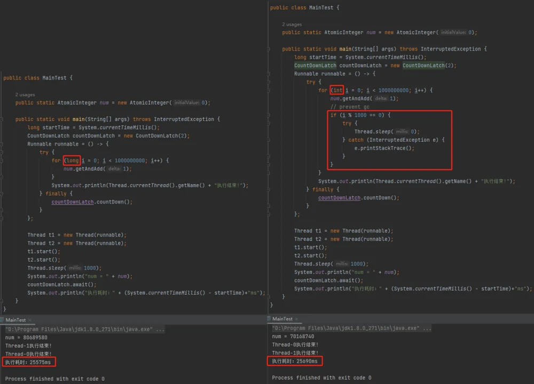Click long startTime declaration in right editor
The height and width of the screenshot is (384, 534).
(360, 58)
